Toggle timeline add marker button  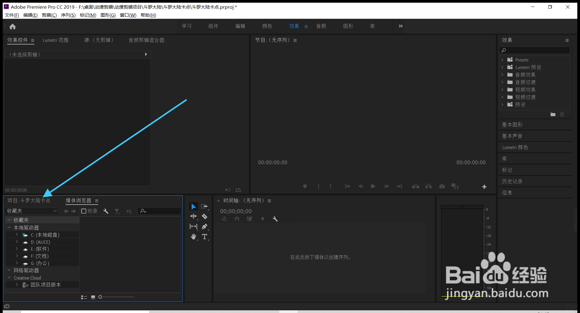click(262, 219)
